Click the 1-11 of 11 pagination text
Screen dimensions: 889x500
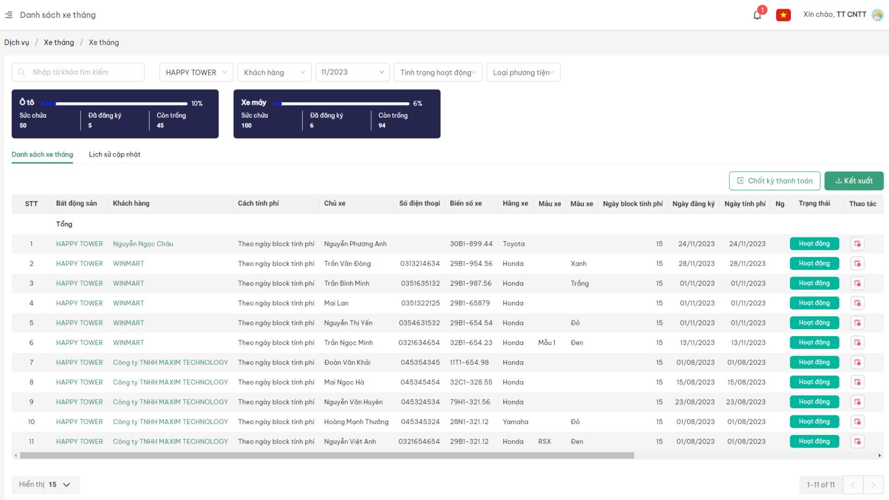[x=820, y=485]
